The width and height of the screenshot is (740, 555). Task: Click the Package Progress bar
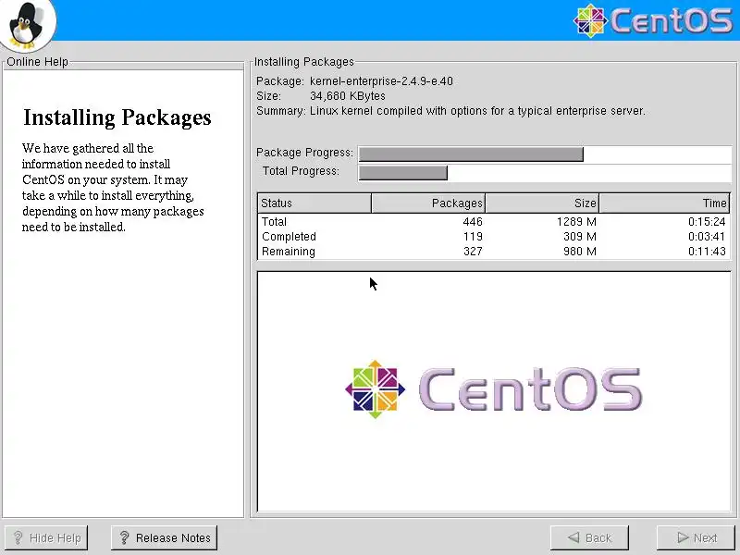coord(545,154)
